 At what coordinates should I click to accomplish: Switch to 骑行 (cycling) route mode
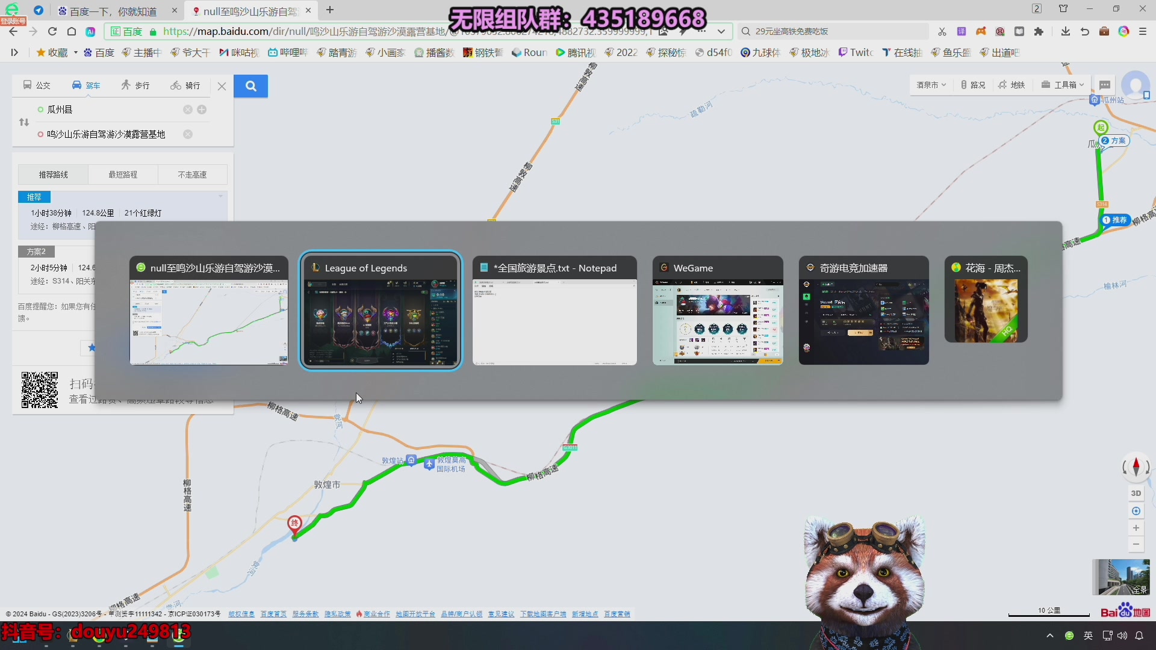tap(185, 85)
